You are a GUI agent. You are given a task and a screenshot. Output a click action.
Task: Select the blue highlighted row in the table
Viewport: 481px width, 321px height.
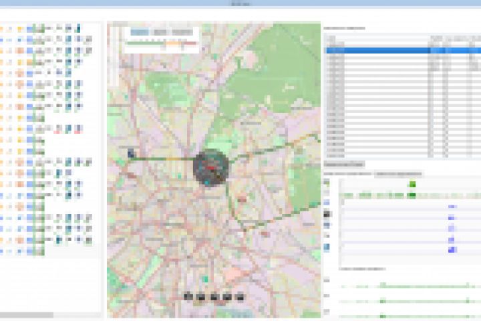404,50
